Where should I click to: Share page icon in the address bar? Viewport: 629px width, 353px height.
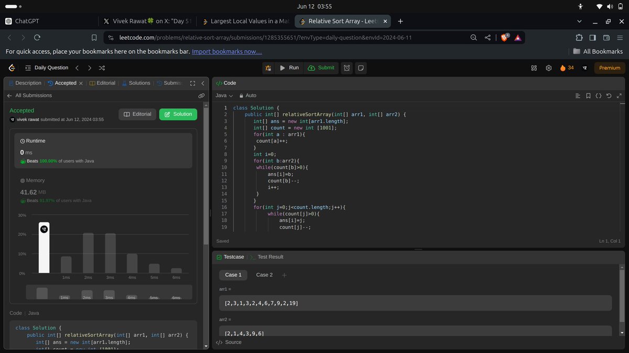click(x=488, y=38)
